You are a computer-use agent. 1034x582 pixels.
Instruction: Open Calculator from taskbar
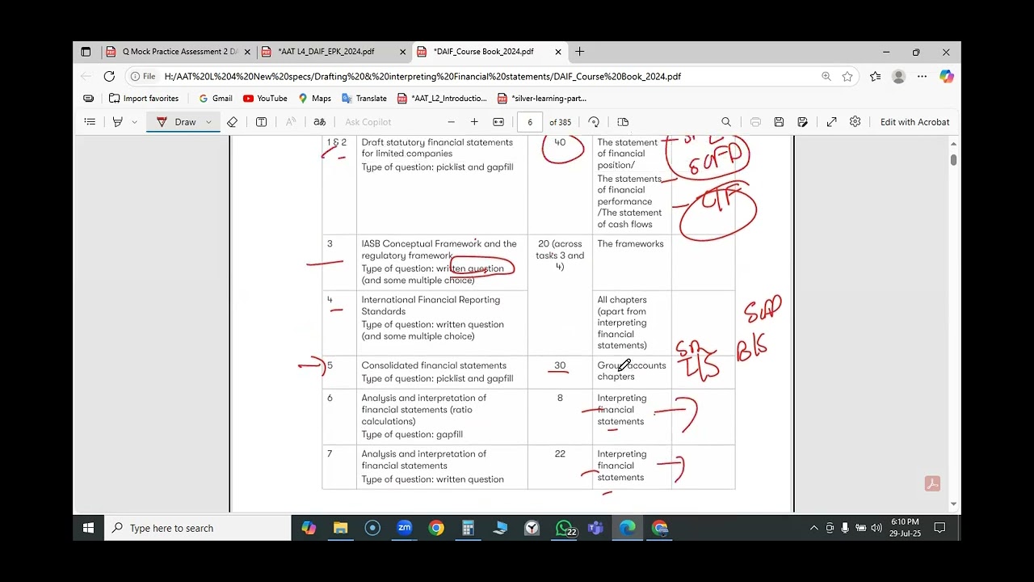[x=468, y=528]
